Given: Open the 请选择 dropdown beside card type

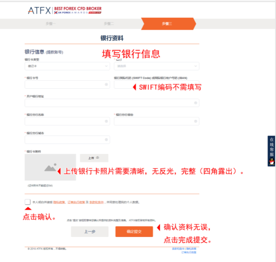Looking at the screenshot, I should 157,66.
